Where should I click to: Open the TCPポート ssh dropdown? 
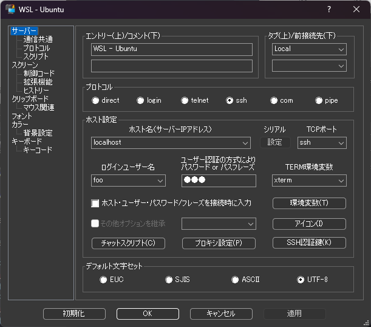click(322, 143)
